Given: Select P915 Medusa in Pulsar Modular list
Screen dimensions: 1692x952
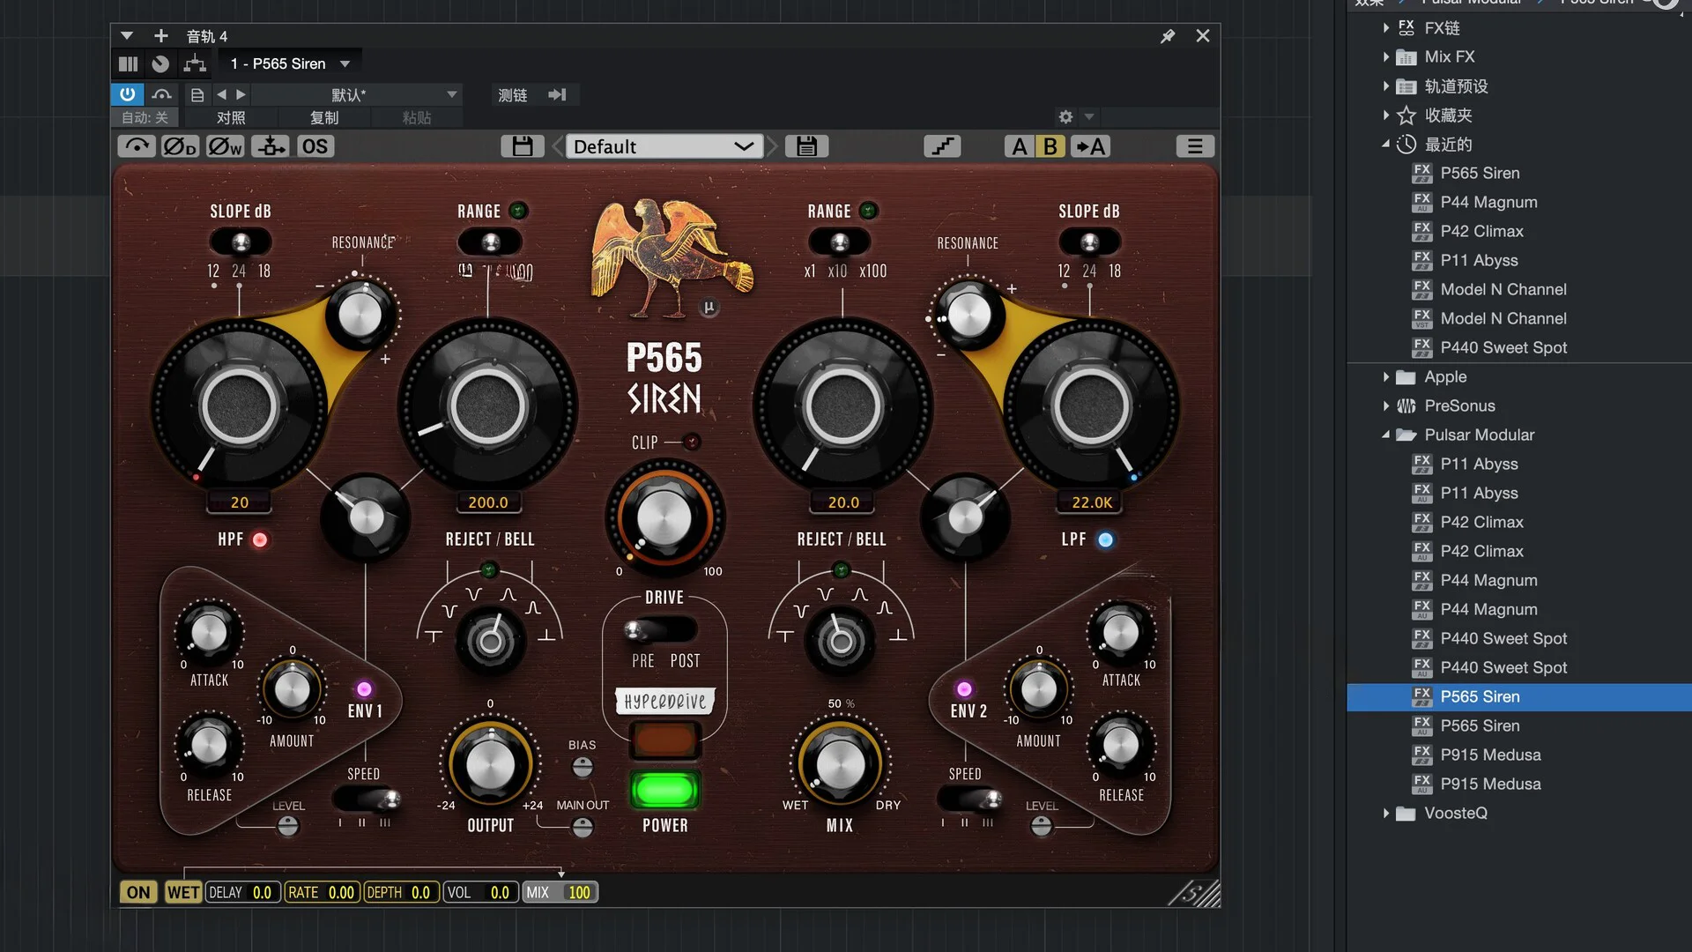Looking at the screenshot, I should tap(1490, 755).
